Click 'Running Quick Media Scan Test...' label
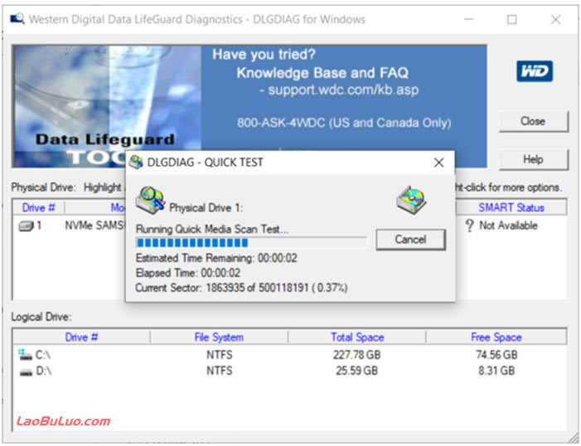The image size is (581, 446). [x=212, y=229]
